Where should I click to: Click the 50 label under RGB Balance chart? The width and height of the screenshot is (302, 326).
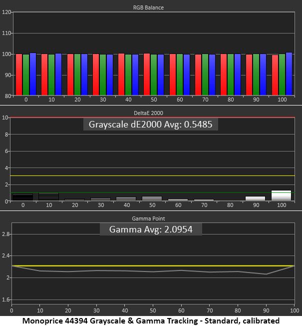[x=154, y=99]
